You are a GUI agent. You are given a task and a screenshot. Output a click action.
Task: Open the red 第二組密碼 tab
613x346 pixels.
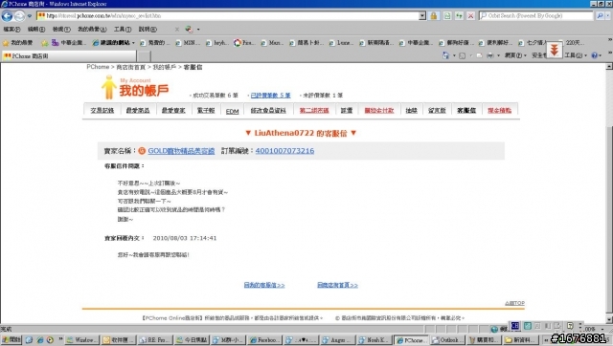pos(314,110)
